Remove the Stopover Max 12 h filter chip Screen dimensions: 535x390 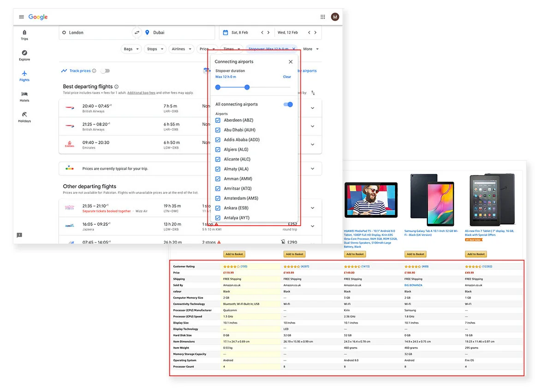coord(294,49)
